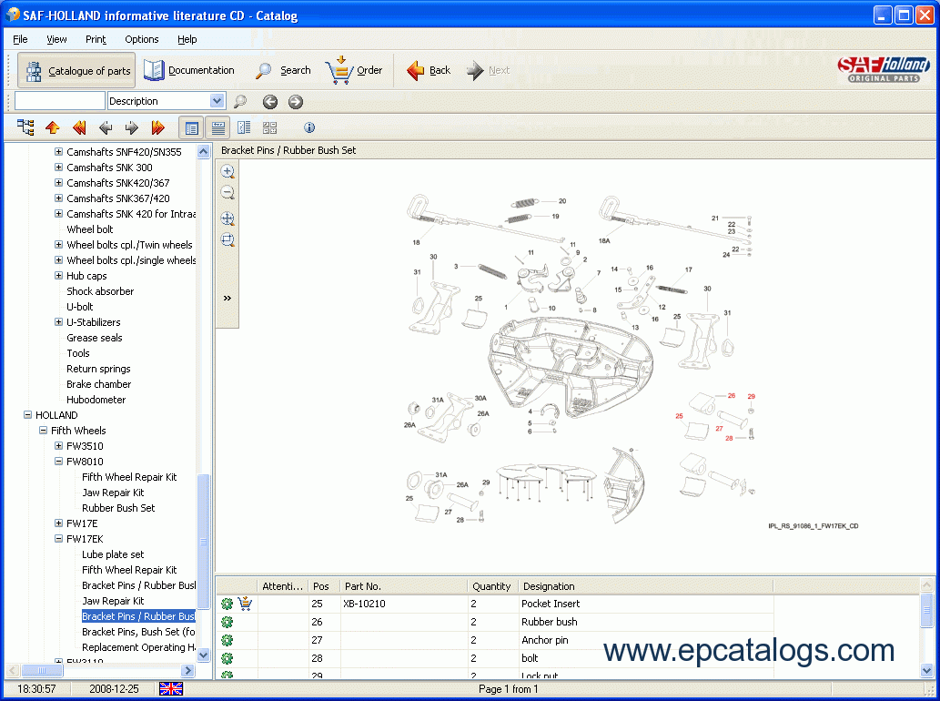Viewport: 940px width, 701px height.
Task: Toggle the thumbnail grid view button
Action: [270, 127]
